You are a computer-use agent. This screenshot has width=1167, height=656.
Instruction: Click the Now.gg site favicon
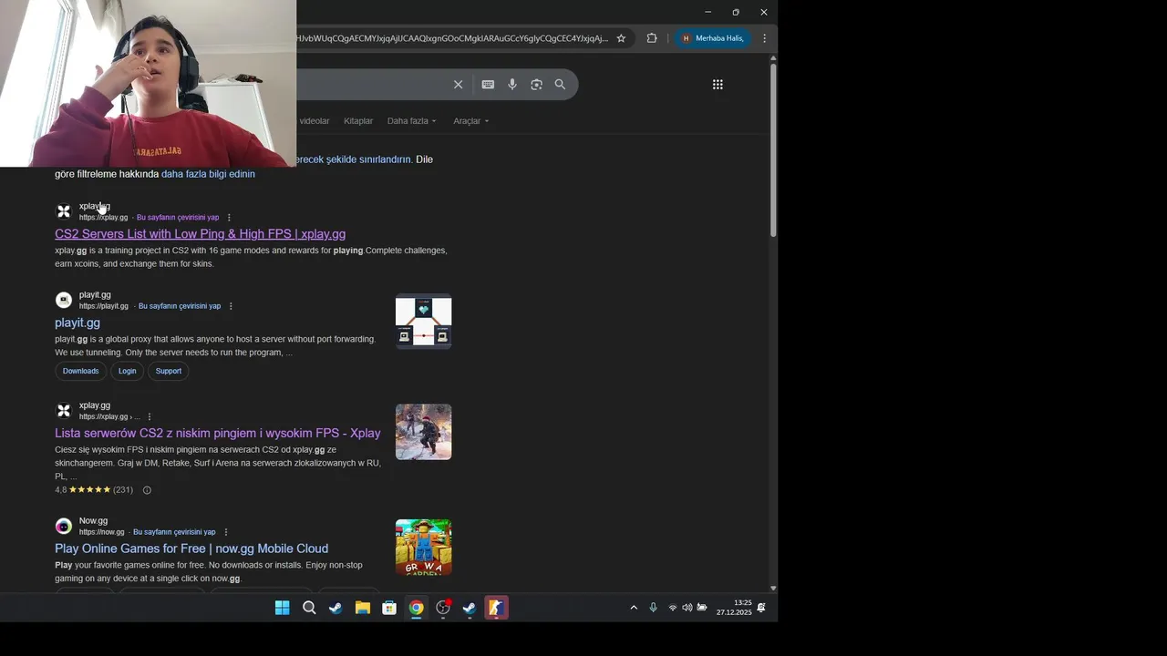64,526
